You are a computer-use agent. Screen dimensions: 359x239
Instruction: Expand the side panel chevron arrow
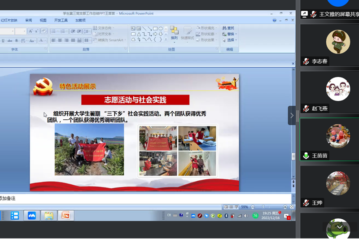click(292, 115)
